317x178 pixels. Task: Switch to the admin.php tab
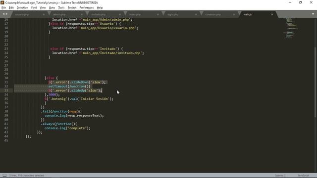pos(59,14)
